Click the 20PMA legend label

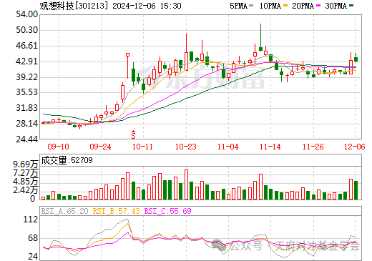point(303,6)
